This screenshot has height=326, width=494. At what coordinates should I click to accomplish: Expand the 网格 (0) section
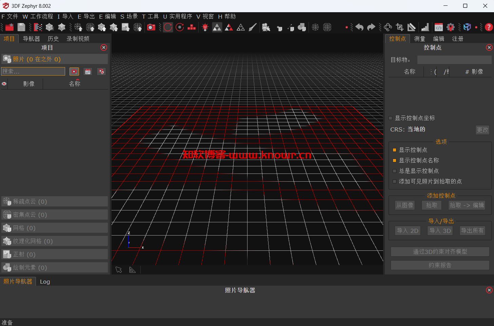(55, 228)
